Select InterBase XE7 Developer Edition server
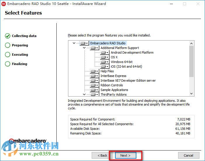Viewport: 205px width, 161px height. pyautogui.click(x=128, y=80)
